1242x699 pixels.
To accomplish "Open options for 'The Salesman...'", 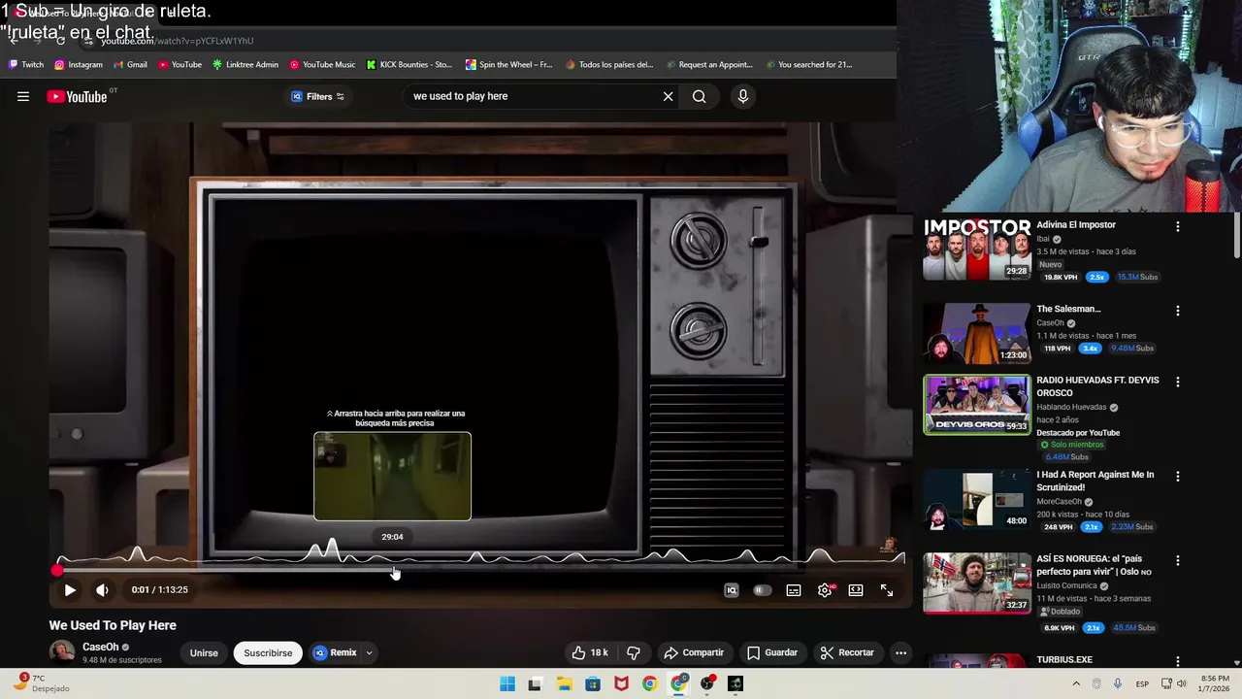I will (x=1178, y=311).
